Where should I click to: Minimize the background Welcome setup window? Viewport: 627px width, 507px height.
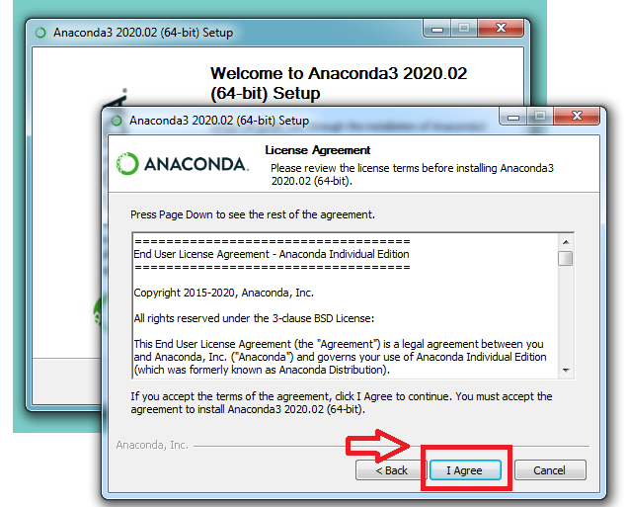click(x=437, y=30)
